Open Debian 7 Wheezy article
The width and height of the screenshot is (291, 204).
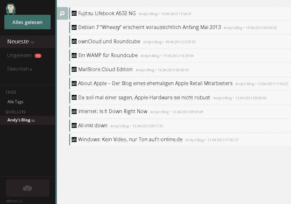150,27
